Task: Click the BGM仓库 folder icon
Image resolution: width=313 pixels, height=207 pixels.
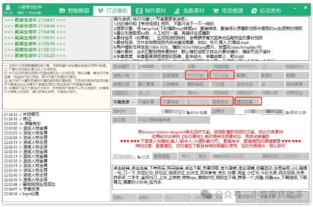Action: [x=189, y=112]
